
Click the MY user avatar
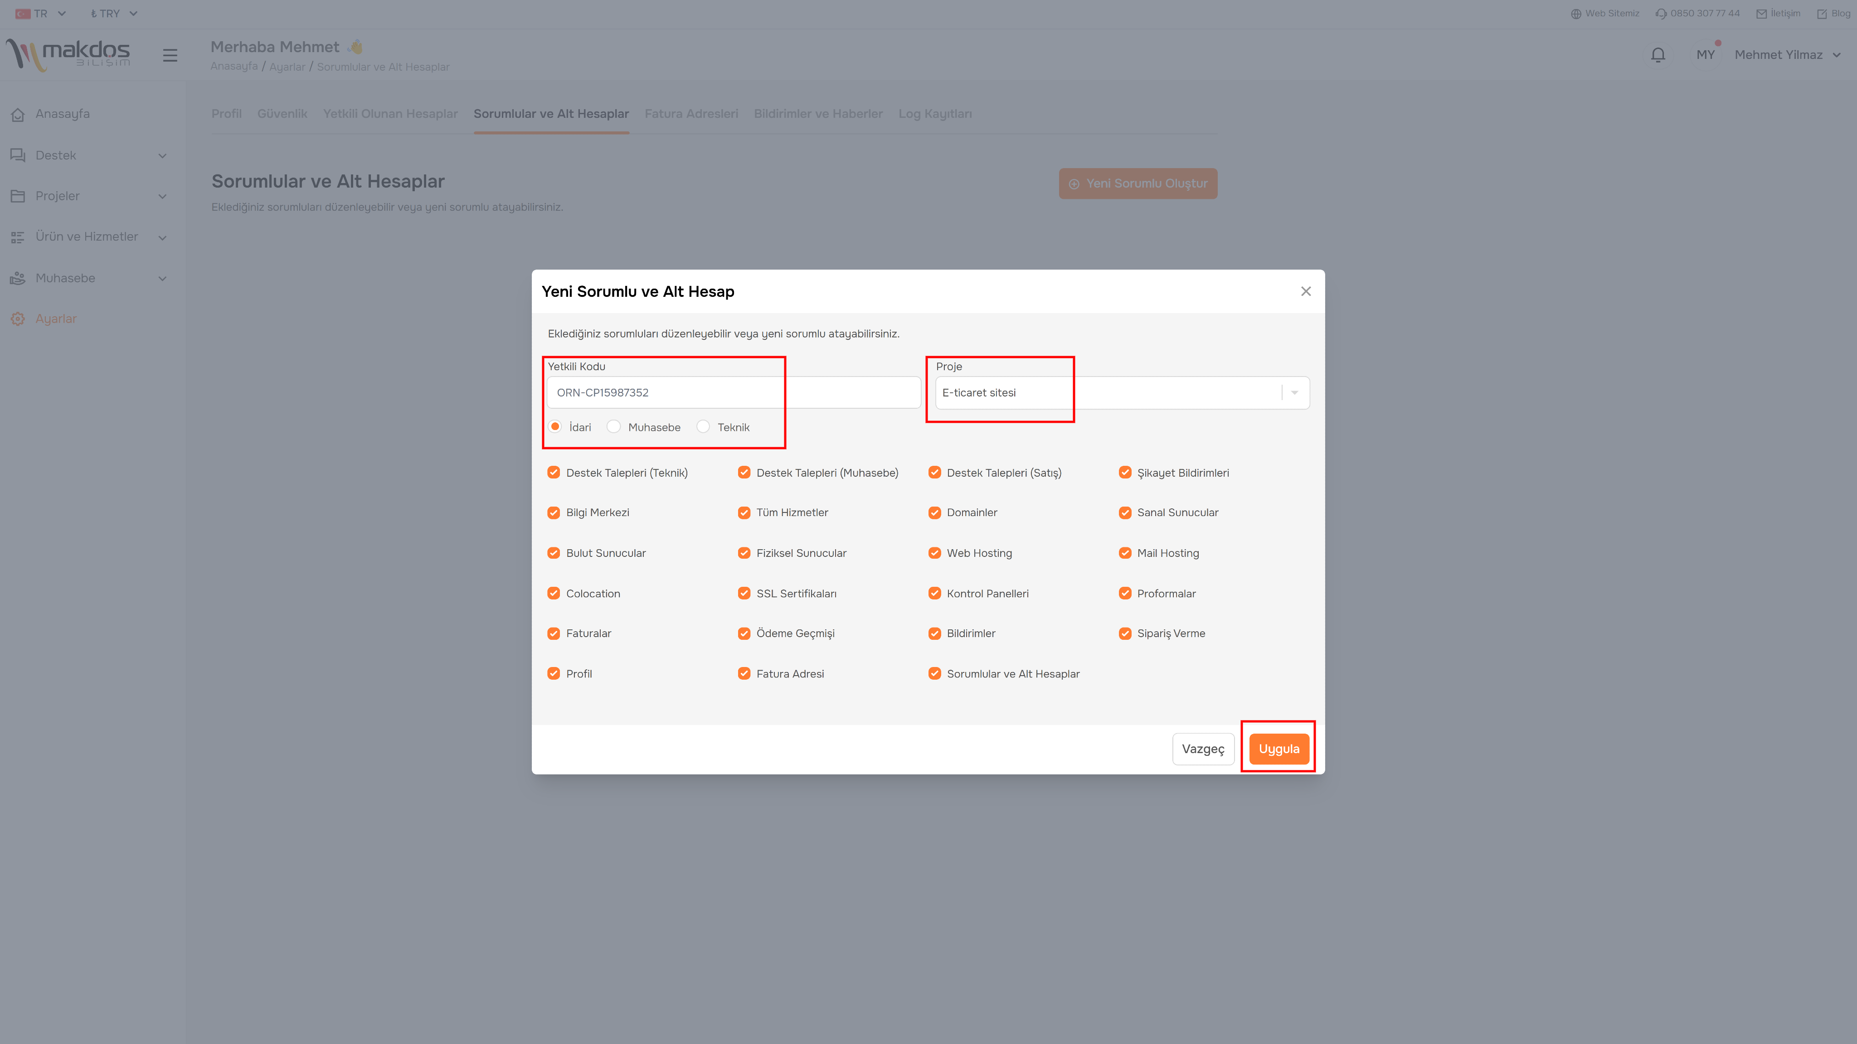coord(1706,55)
